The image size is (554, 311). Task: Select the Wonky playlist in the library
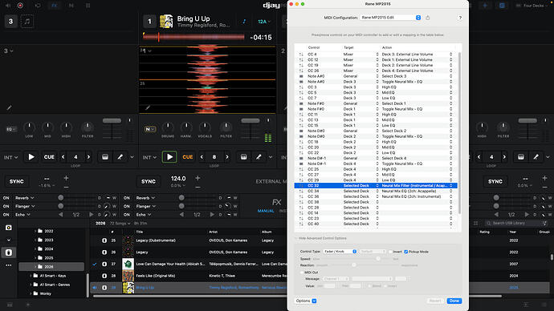tap(46, 293)
